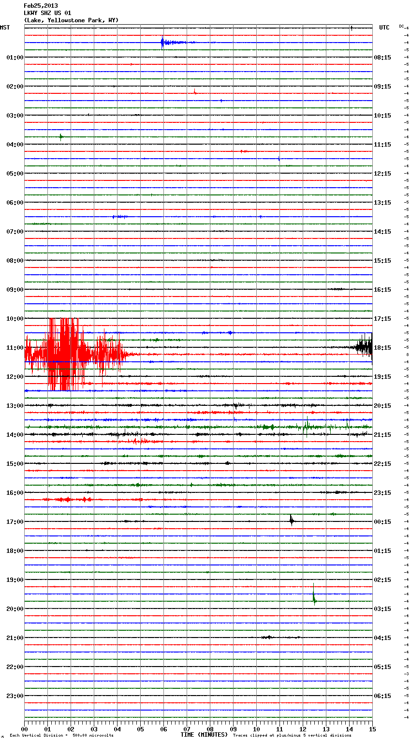Click the 08:15 UTC time label

[x=382, y=58]
